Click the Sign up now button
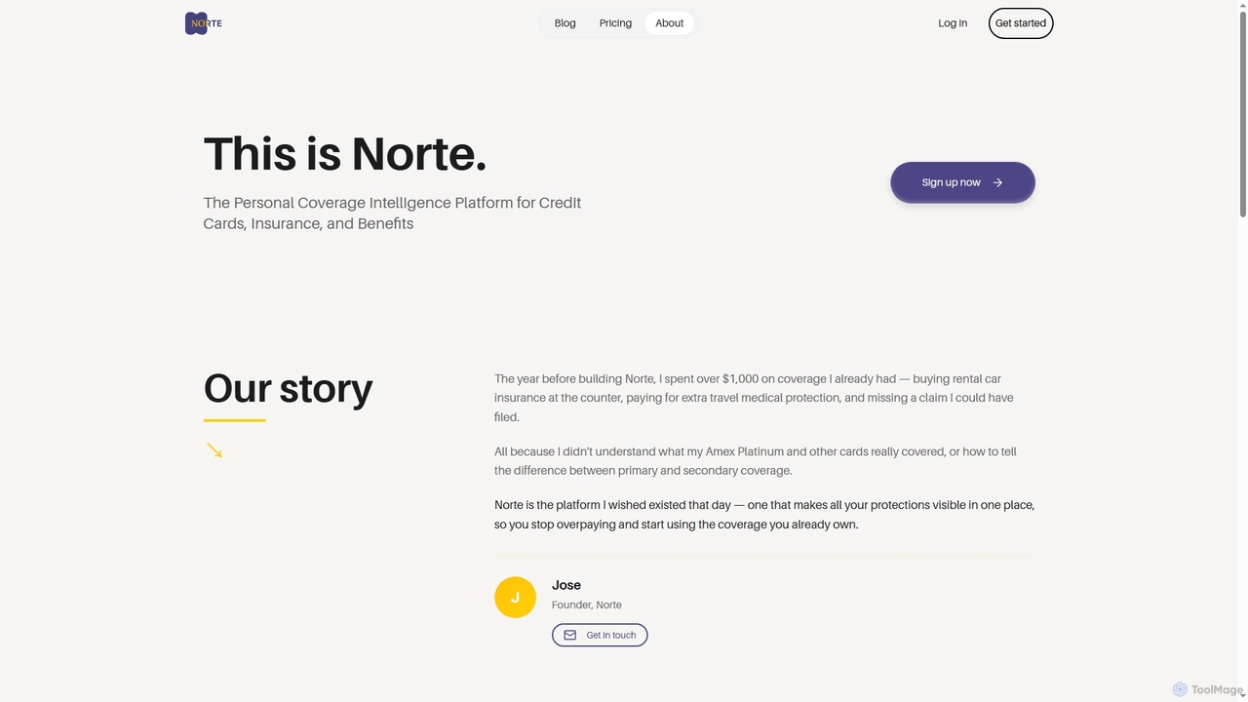Screen dimensions: 1248x702 962,182
